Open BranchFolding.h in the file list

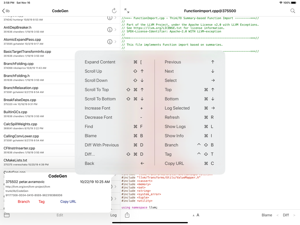click(37, 78)
